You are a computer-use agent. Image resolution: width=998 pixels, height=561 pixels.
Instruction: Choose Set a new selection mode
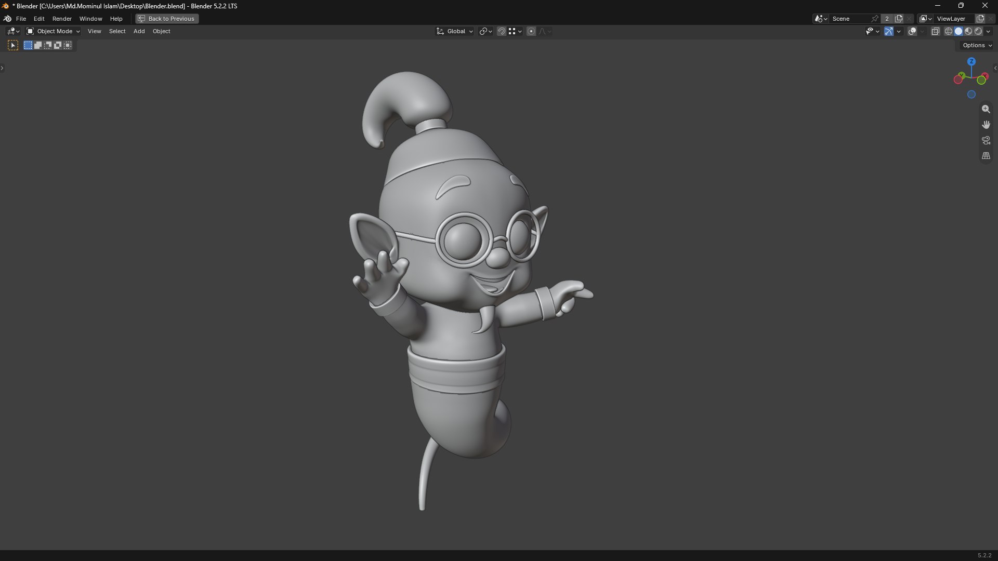pos(28,45)
